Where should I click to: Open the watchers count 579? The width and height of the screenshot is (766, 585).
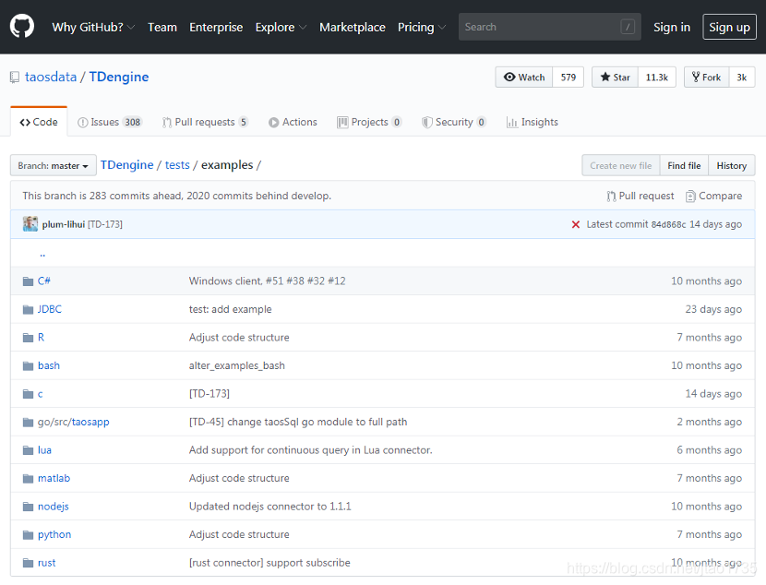tap(569, 78)
